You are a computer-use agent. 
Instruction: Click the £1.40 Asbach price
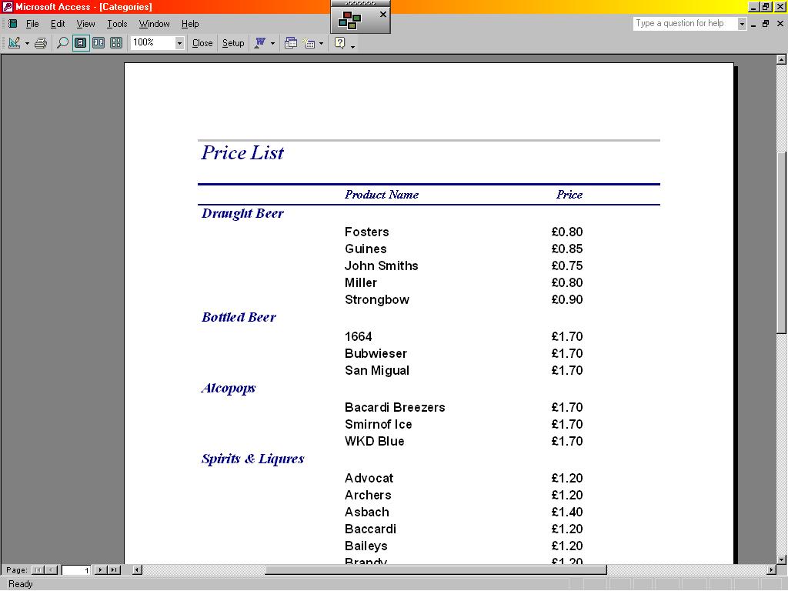[567, 512]
